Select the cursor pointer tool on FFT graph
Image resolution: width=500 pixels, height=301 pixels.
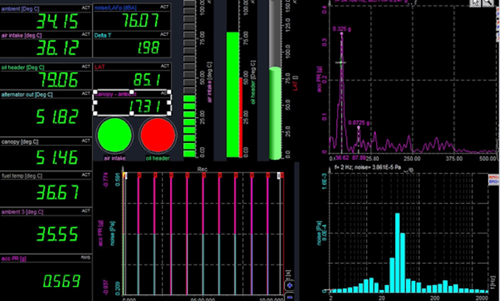tap(475, 3)
